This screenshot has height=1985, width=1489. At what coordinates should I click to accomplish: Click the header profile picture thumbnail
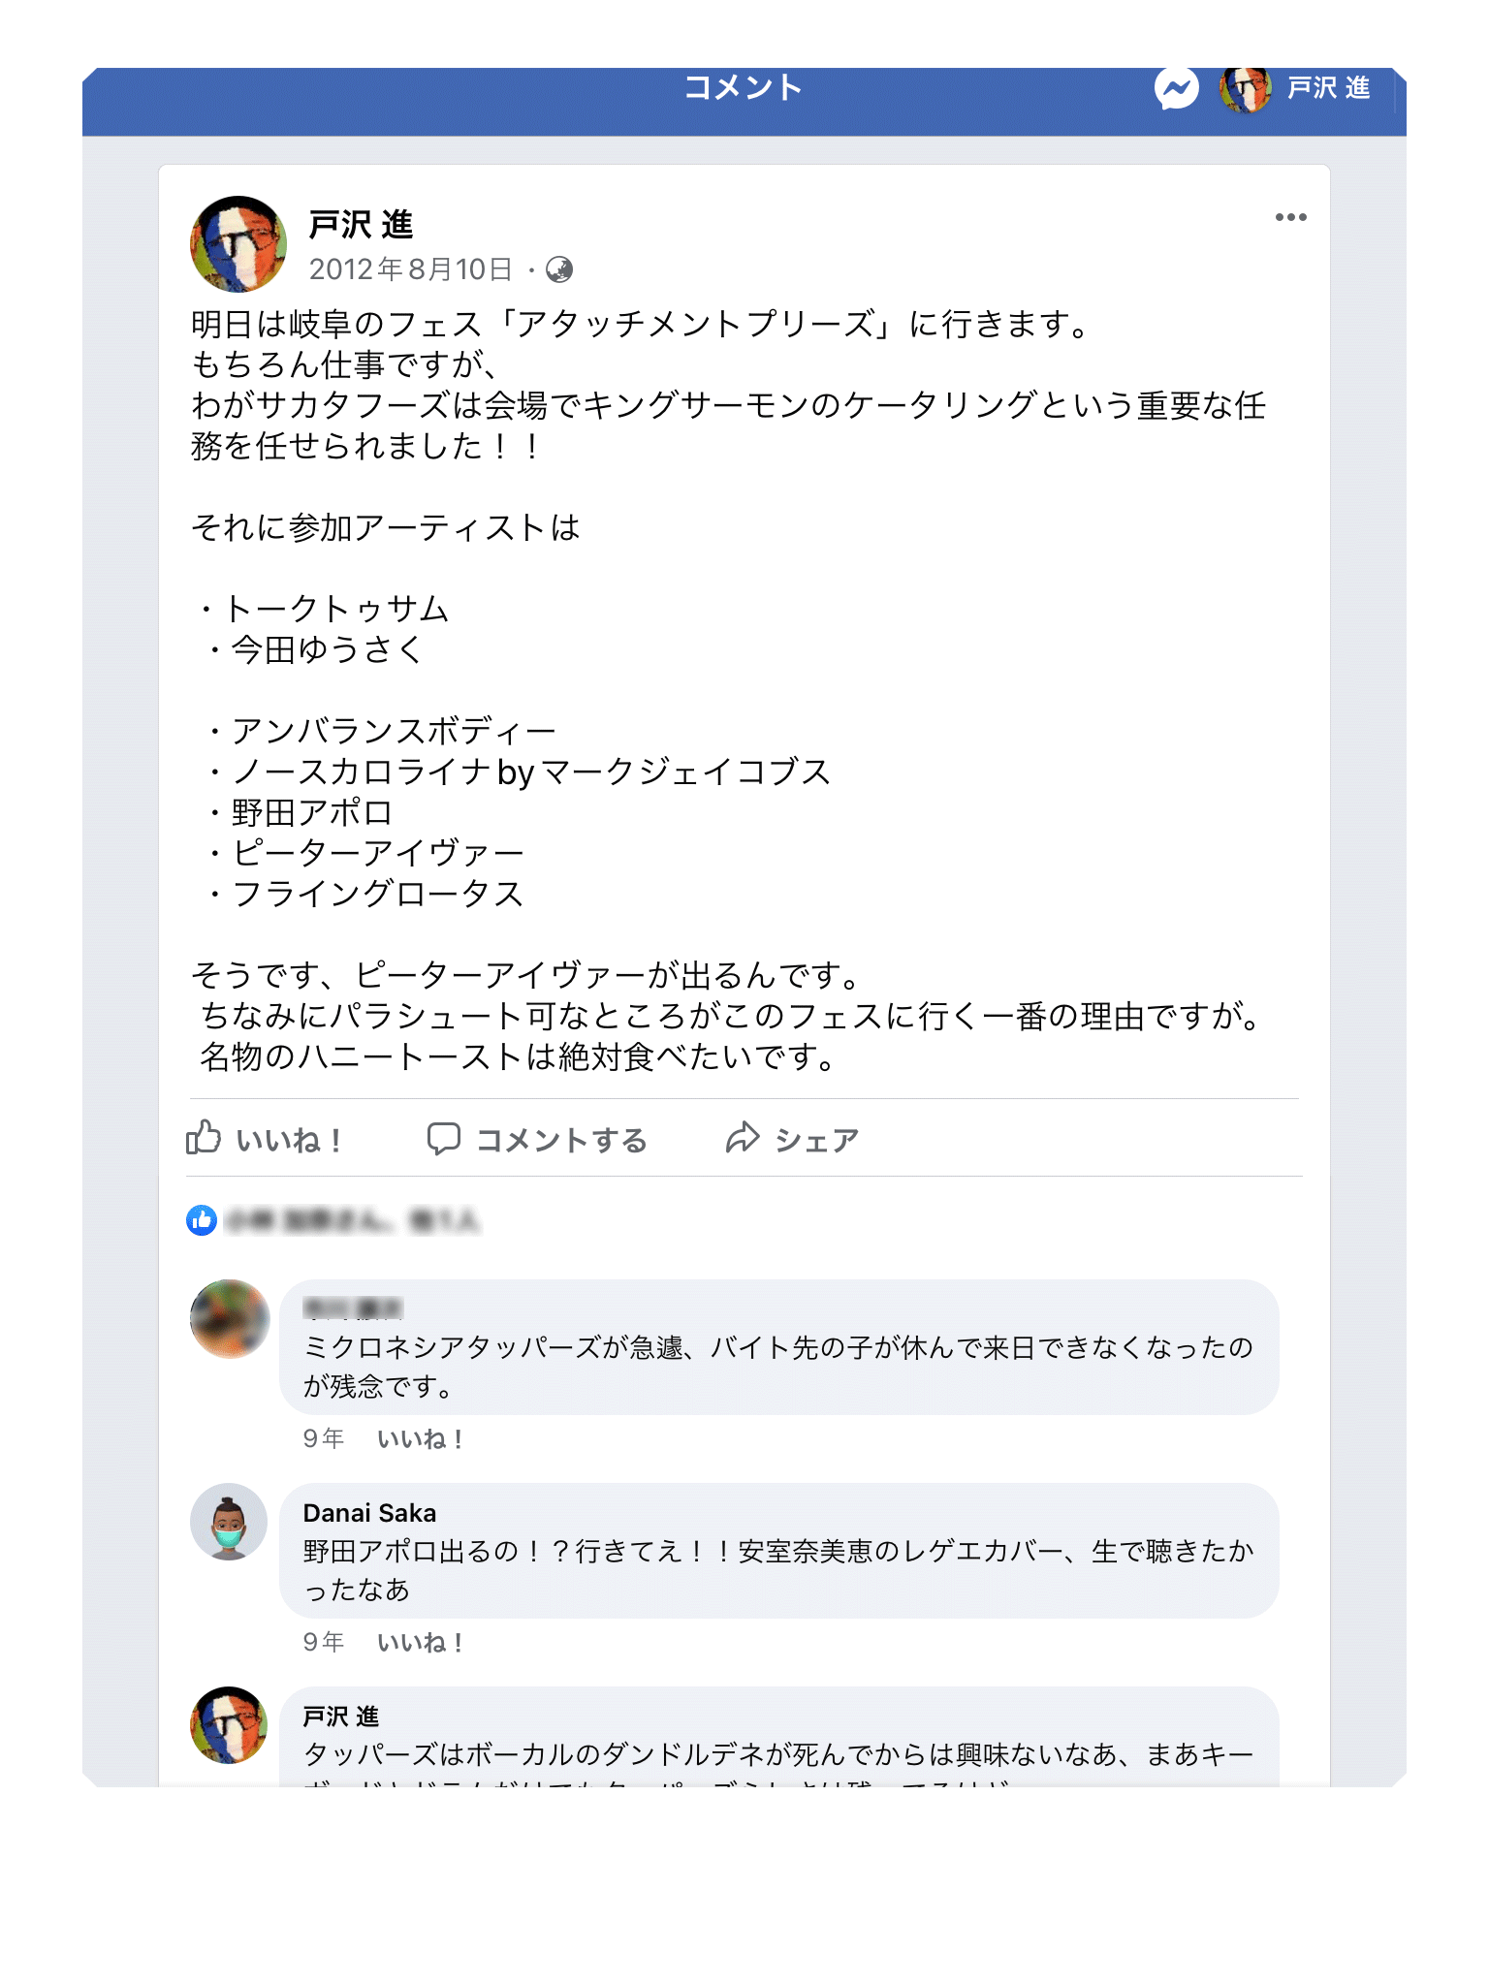(1245, 90)
